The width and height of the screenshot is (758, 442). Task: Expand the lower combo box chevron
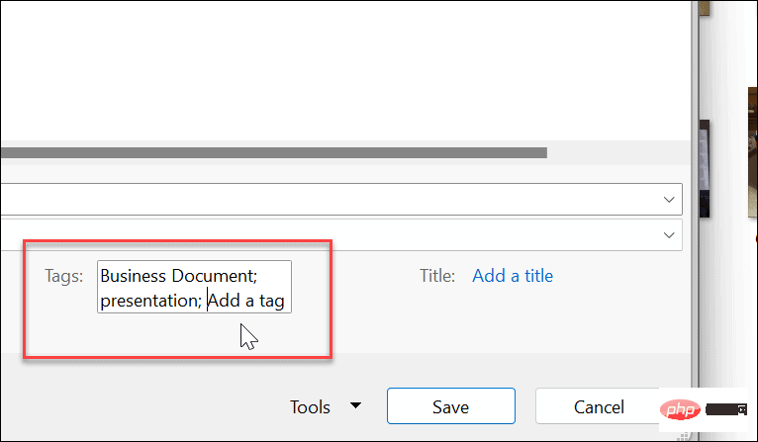tap(669, 235)
